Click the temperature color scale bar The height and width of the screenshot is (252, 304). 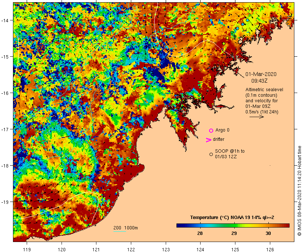click(233, 225)
